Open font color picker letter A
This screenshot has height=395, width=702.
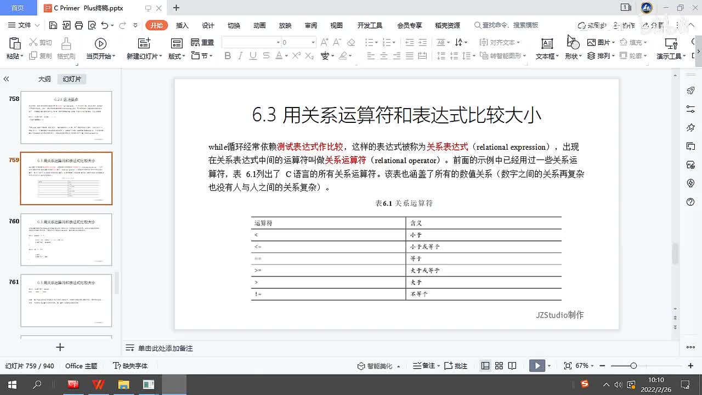point(279,56)
